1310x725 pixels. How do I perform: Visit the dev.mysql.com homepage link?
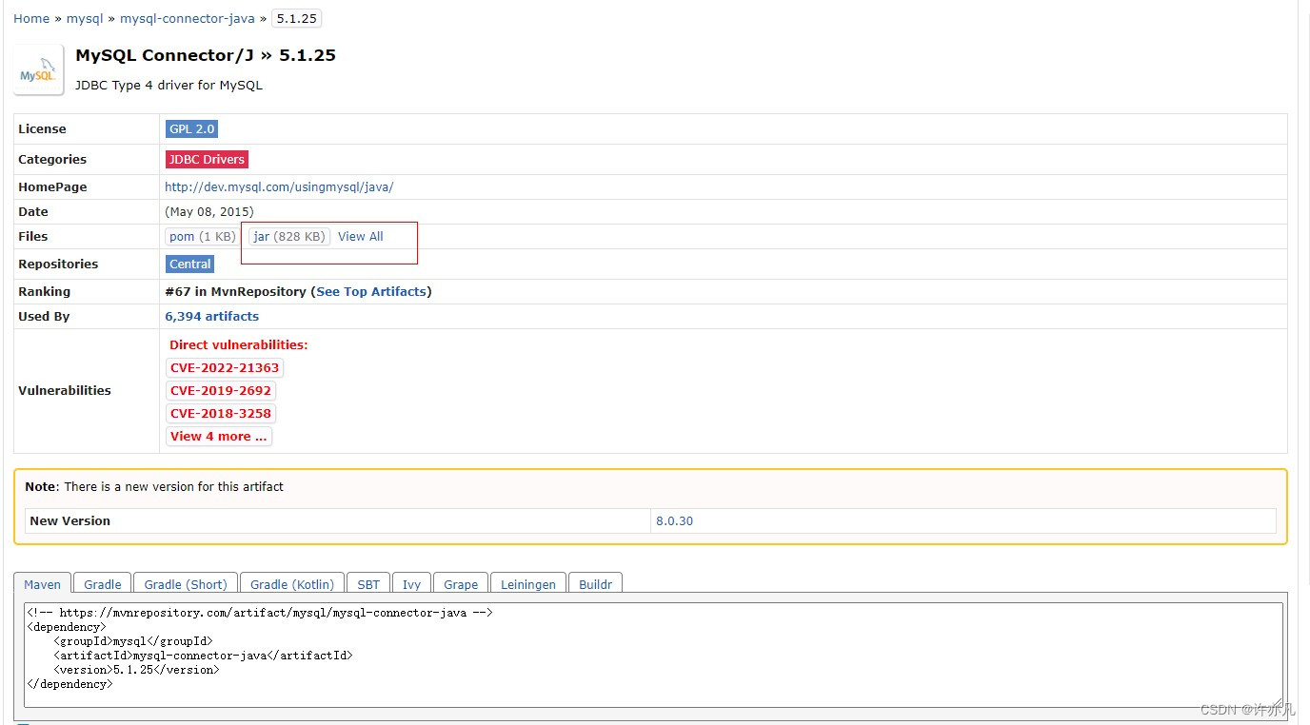click(279, 187)
